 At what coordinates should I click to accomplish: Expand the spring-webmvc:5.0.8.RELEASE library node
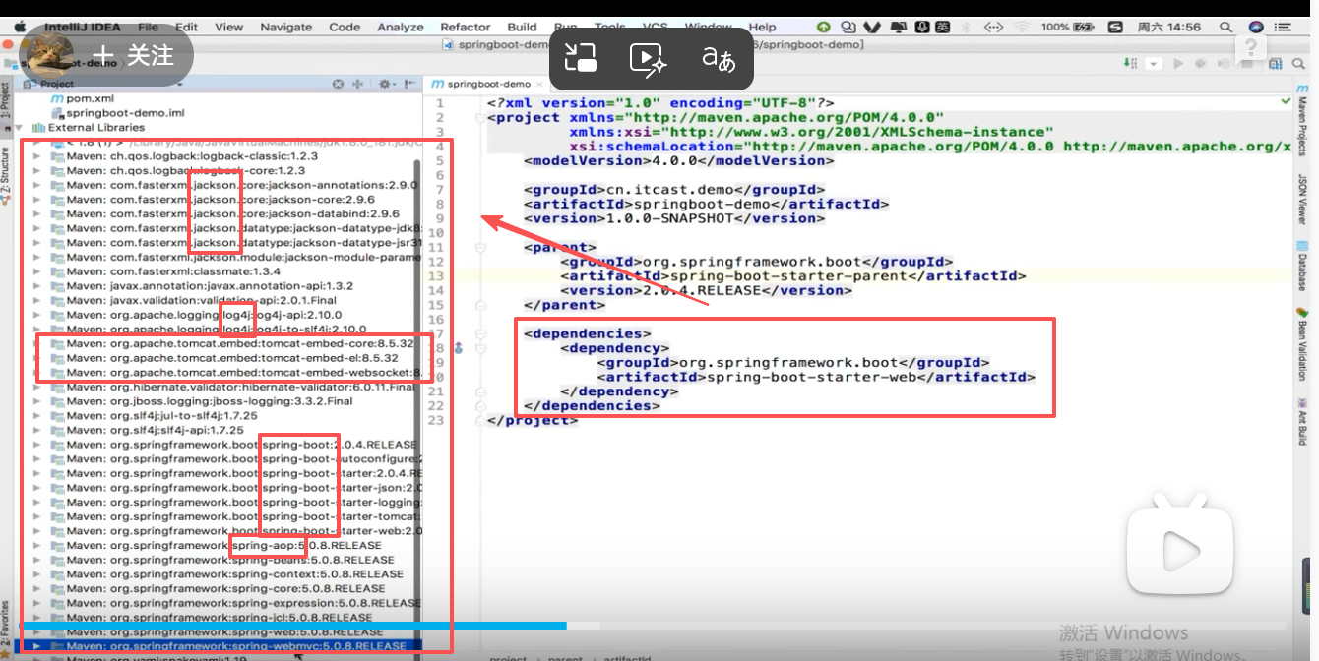(37, 646)
